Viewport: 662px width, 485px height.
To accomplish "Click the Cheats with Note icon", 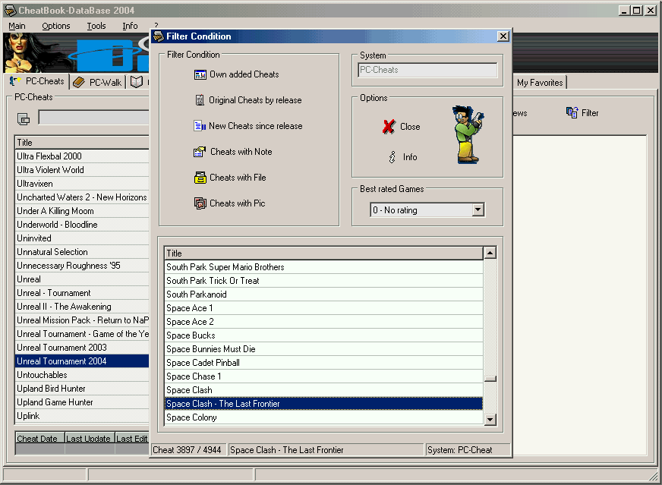I will (x=200, y=152).
